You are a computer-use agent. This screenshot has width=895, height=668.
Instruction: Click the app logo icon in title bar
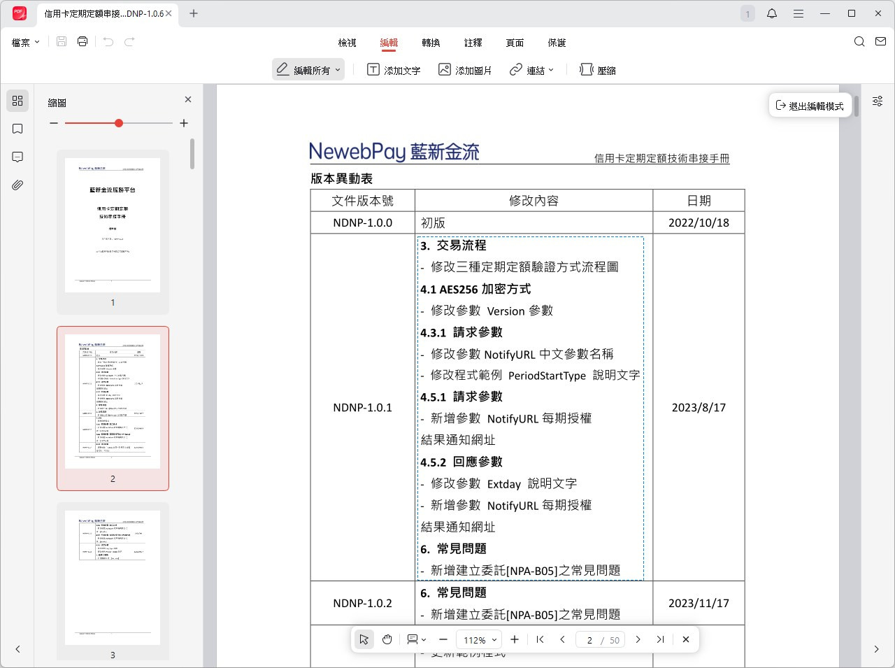[x=20, y=13]
